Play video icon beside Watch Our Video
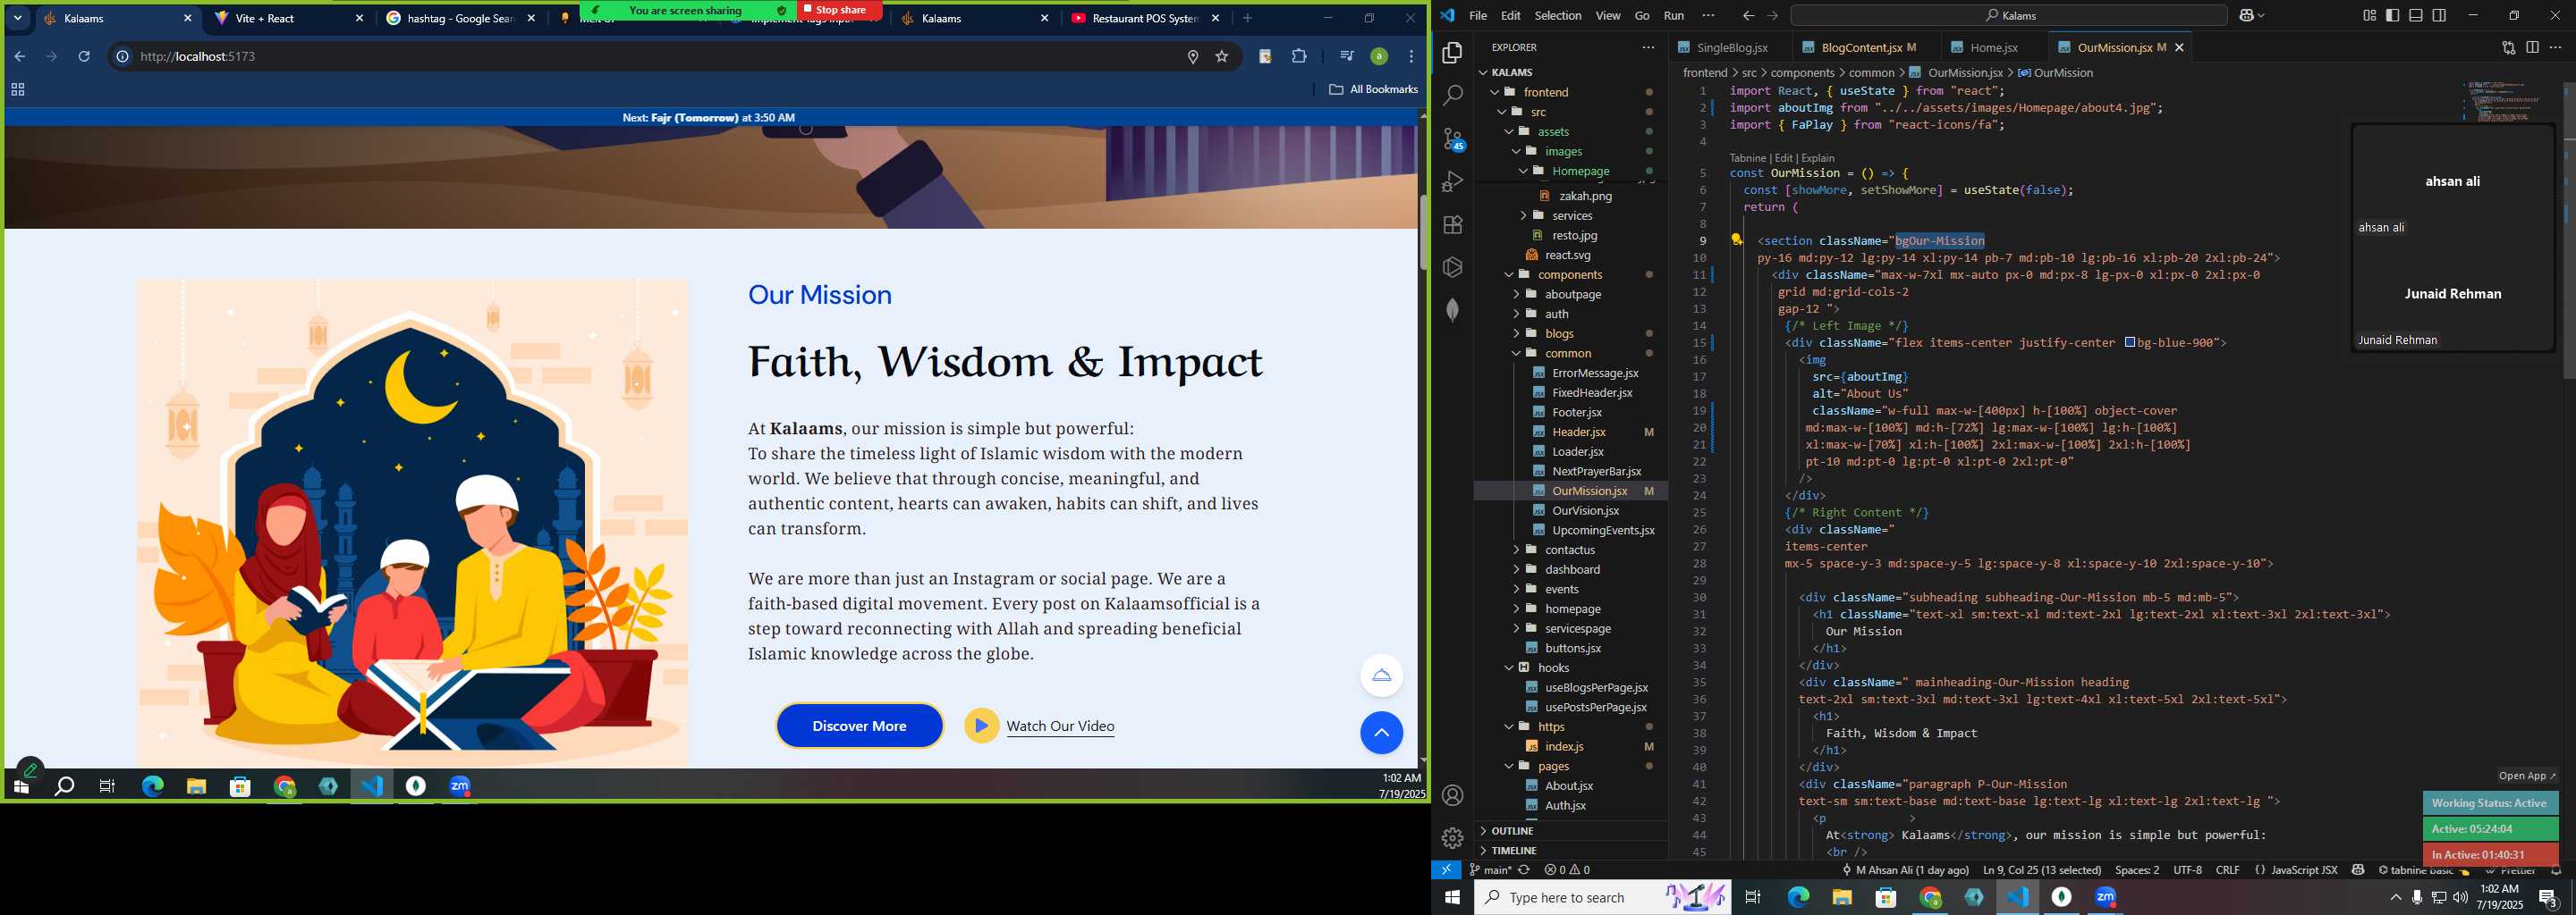 click(981, 726)
